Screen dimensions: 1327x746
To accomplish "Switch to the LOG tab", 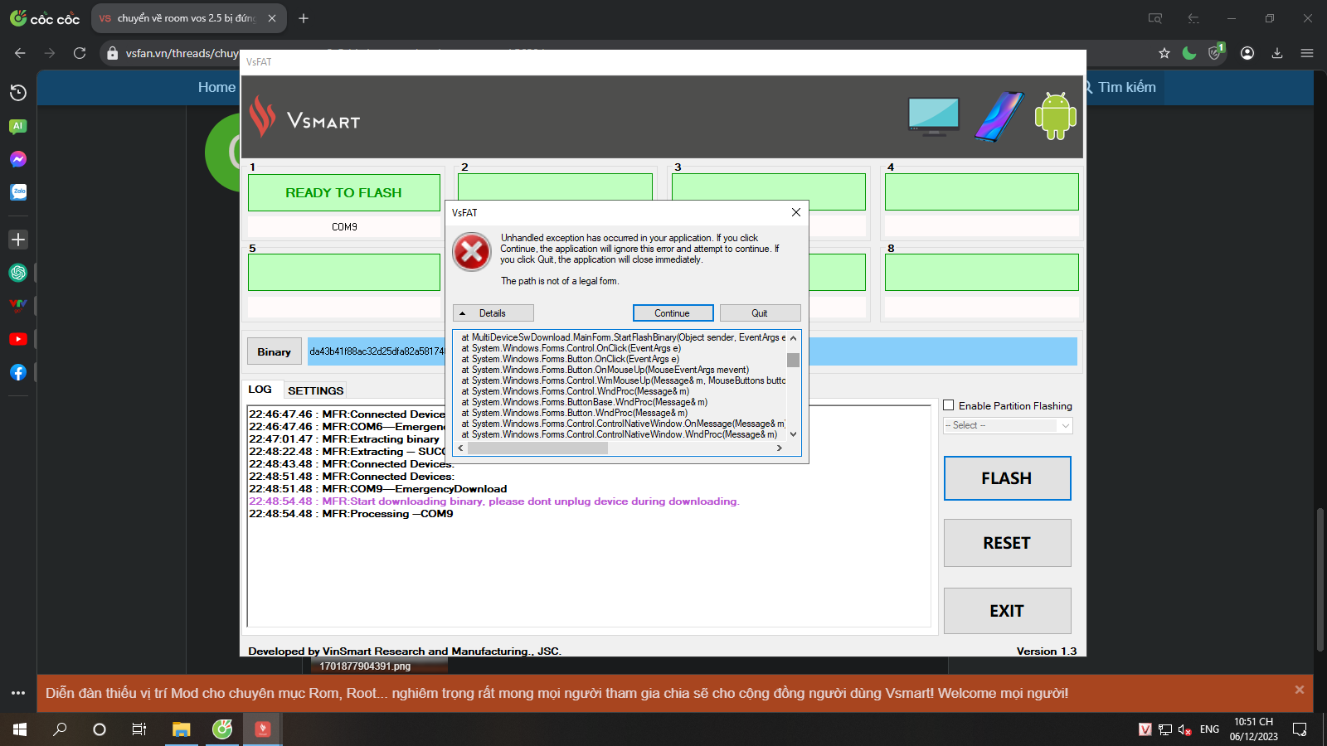I will pos(260,390).
